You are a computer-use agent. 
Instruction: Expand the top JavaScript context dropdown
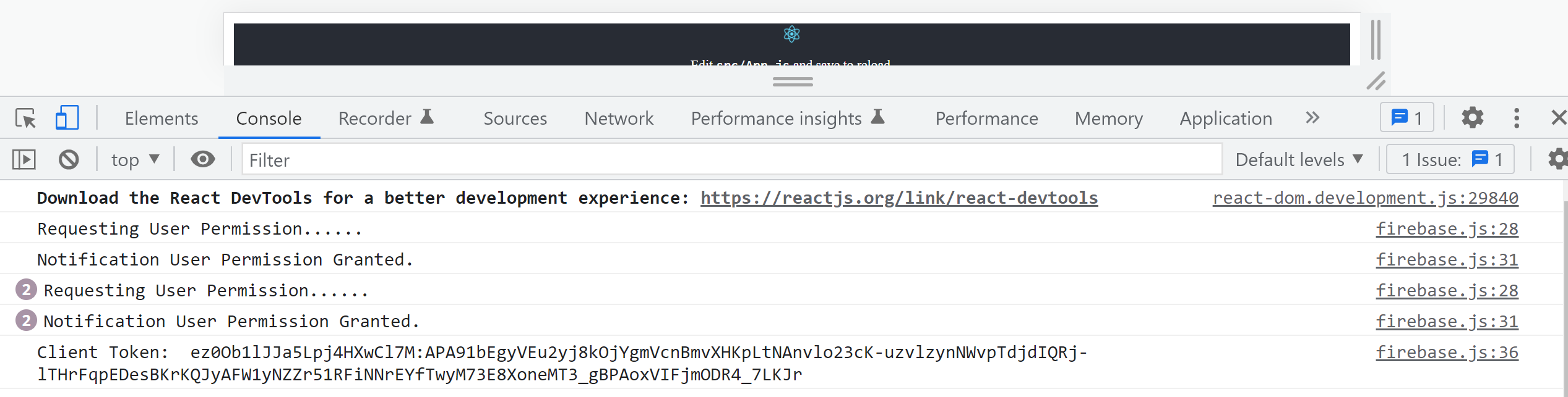tap(135, 160)
